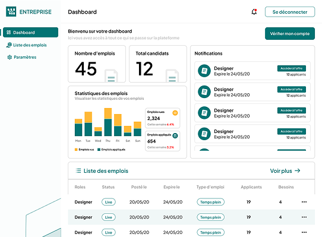
Task: Click the orange eye icon for Emplois vues
Action: coord(175,113)
